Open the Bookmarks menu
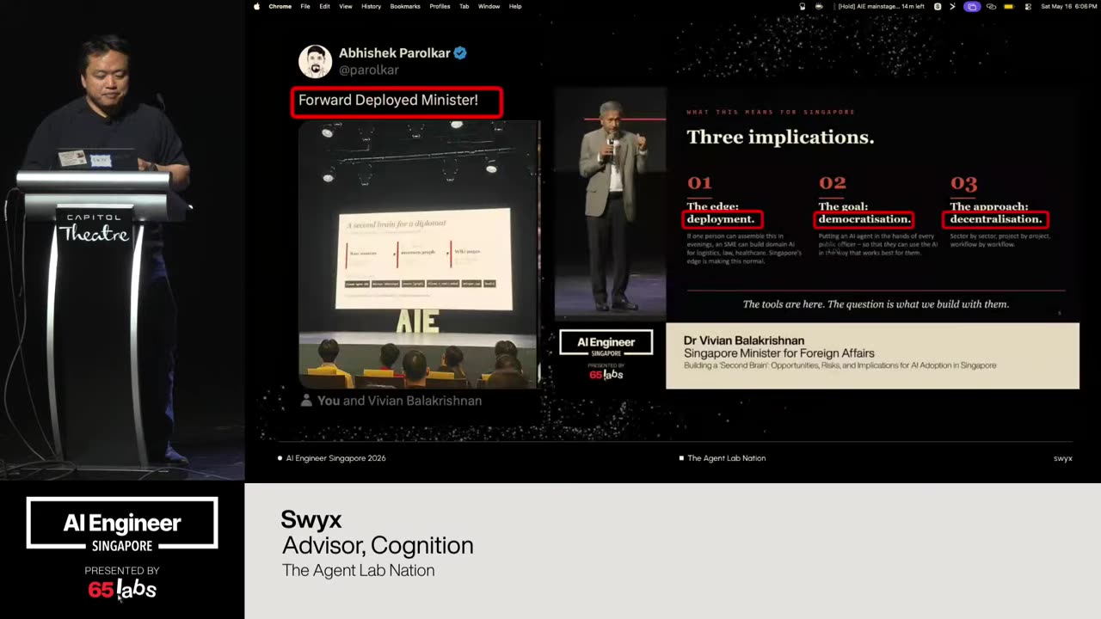Screen dimensions: 1101x619 click(x=405, y=6)
